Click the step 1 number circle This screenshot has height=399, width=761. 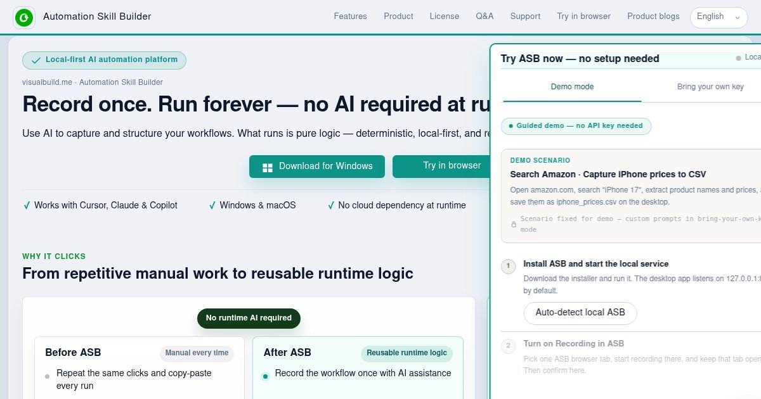pyautogui.click(x=508, y=267)
